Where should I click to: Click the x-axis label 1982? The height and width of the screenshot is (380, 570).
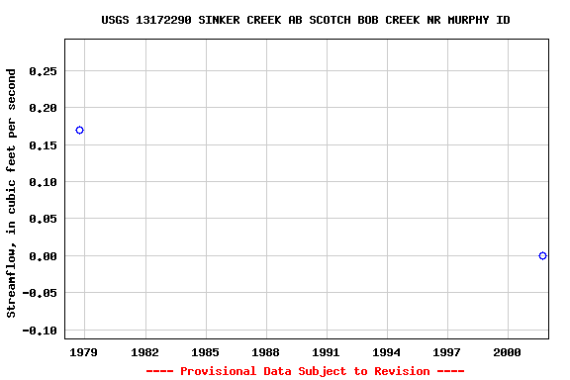[x=145, y=352]
